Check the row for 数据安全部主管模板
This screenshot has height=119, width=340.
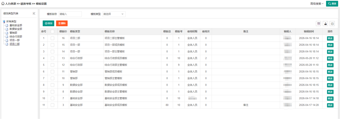point(52,92)
